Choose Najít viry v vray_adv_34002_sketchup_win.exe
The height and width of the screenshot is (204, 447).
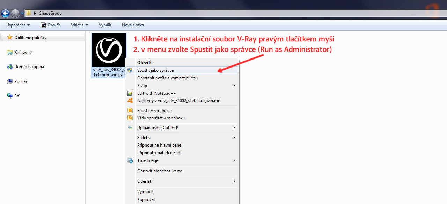182,101
